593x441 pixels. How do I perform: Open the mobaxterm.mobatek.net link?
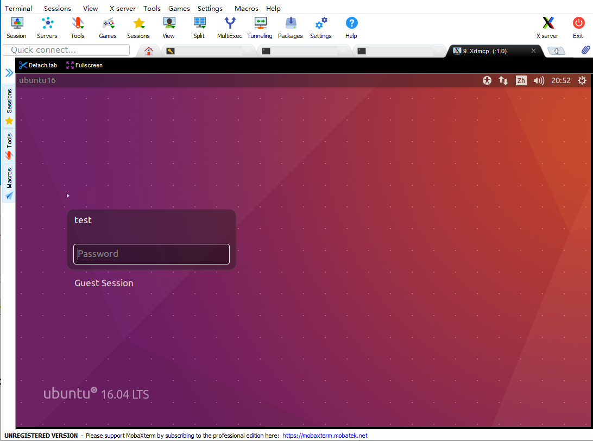coord(325,435)
